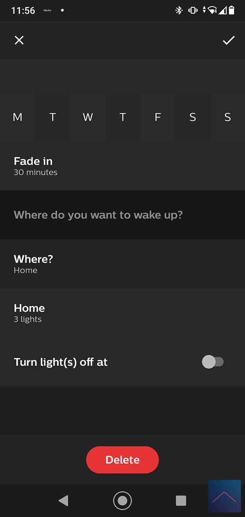
Task: Tap the bottom-right thumbnail with red chevron
Action: click(224, 496)
